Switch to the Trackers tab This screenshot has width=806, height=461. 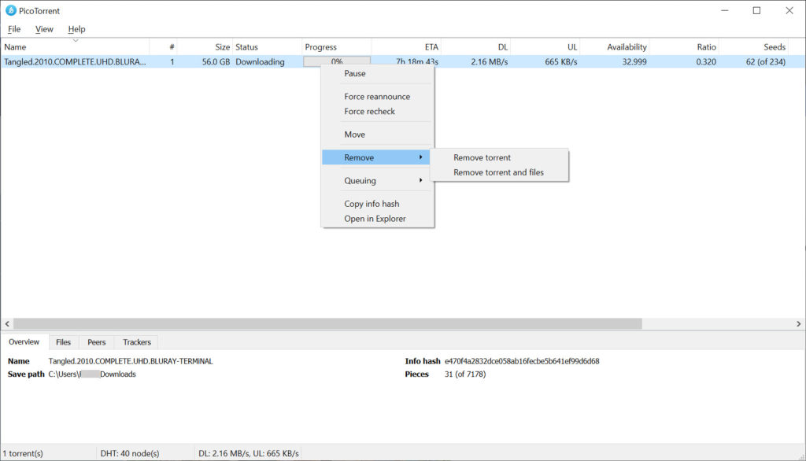[x=137, y=342]
